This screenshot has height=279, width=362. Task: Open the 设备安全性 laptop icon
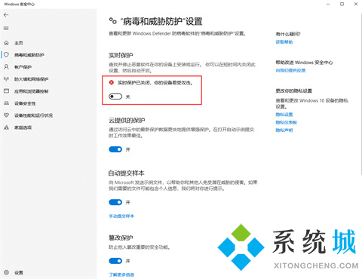[7, 103]
